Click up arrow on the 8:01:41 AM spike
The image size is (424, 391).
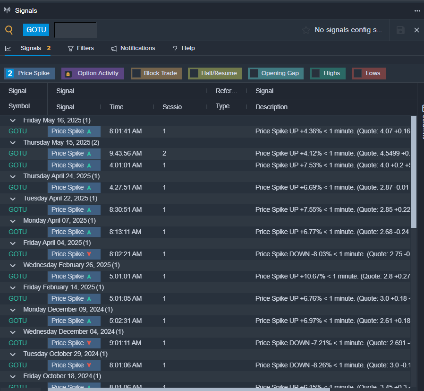[89, 131]
